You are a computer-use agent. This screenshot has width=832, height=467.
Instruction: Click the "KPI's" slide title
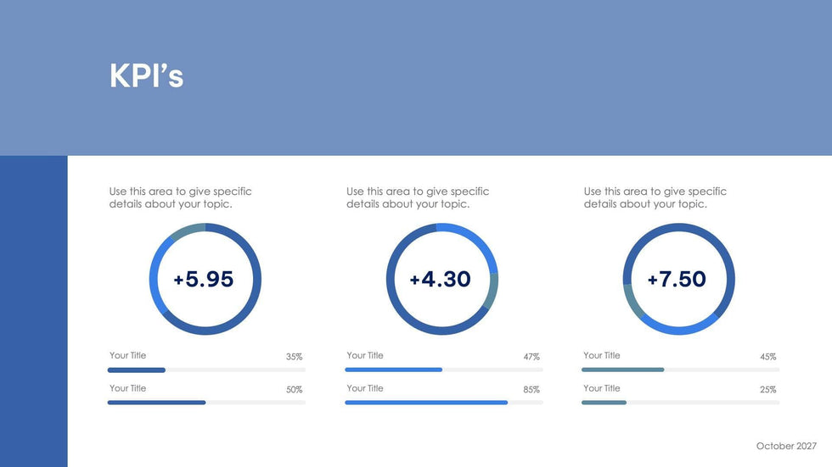tap(146, 76)
